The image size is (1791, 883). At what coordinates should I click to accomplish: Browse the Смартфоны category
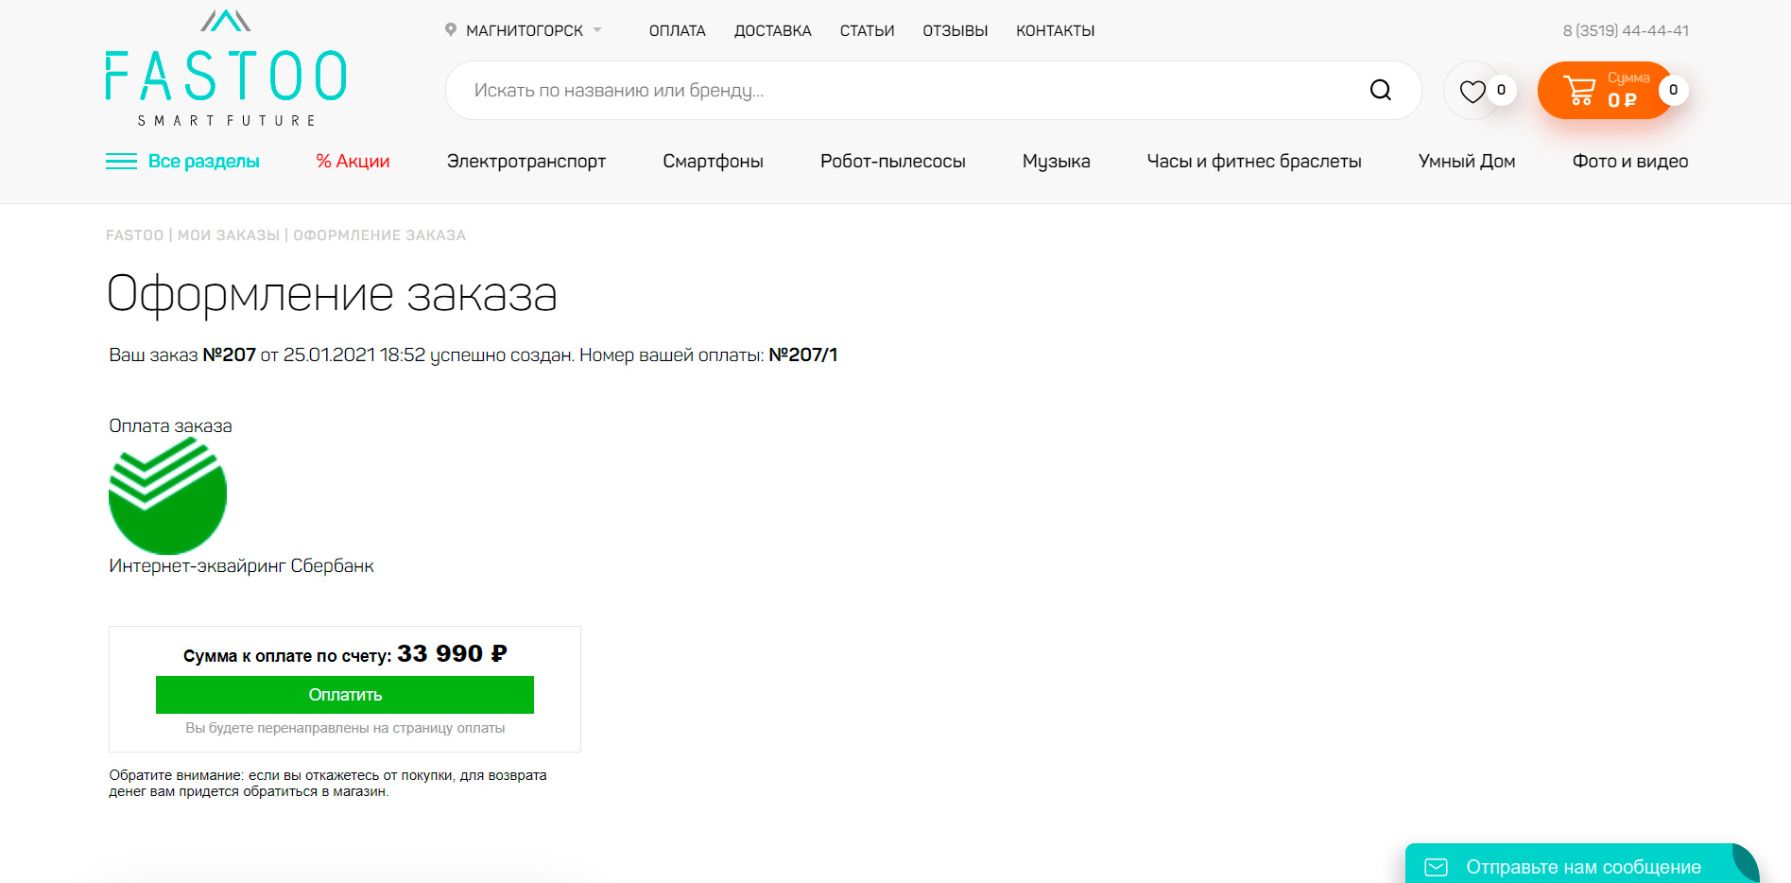coord(713,161)
